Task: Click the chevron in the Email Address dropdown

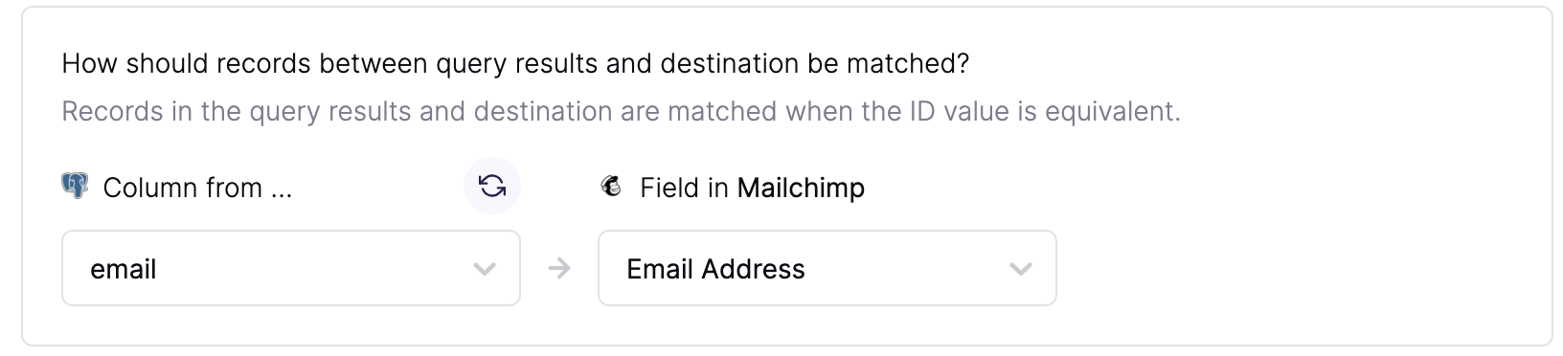Action: [1021, 269]
